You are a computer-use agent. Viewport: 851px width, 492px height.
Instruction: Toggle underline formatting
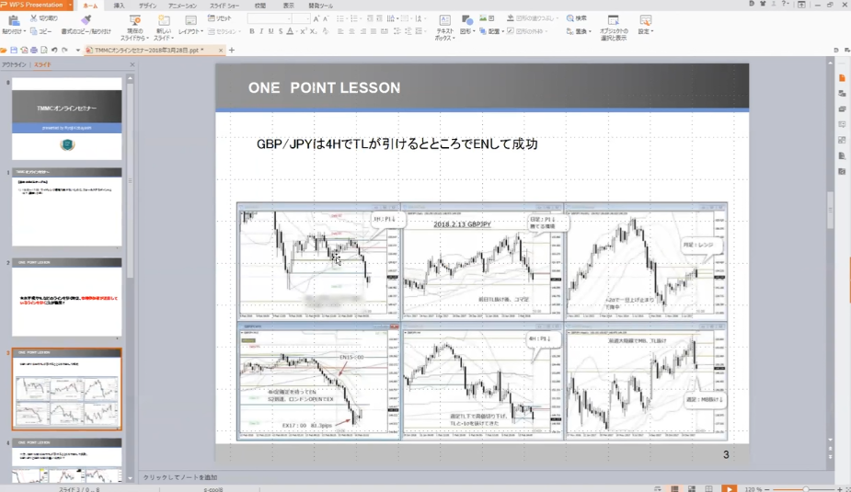(270, 31)
